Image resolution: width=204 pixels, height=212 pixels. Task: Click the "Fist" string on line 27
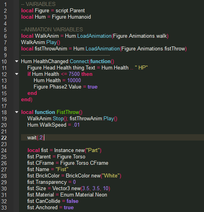click(x=62, y=170)
